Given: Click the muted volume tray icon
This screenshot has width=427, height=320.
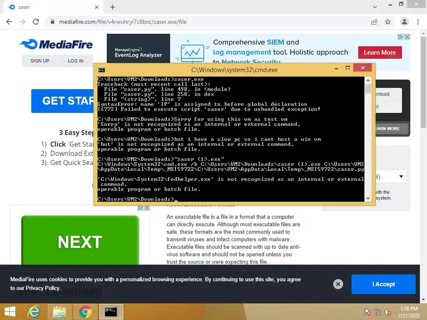Looking at the screenshot, I should tap(388, 312).
